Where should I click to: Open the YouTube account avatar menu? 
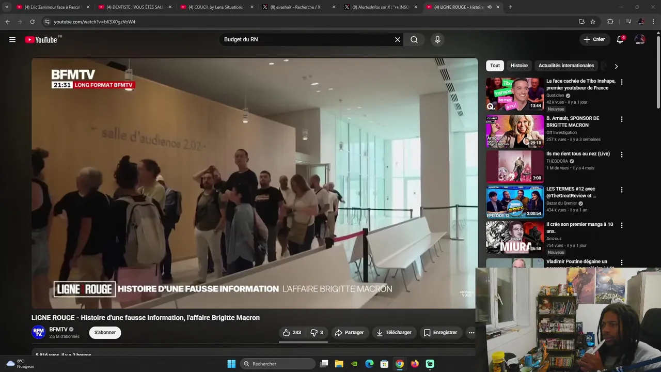coord(640,40)
